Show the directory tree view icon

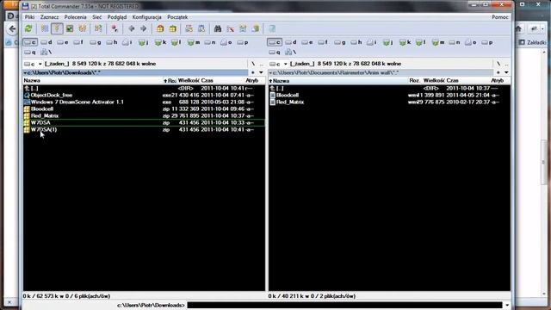(x=83, y=28)
